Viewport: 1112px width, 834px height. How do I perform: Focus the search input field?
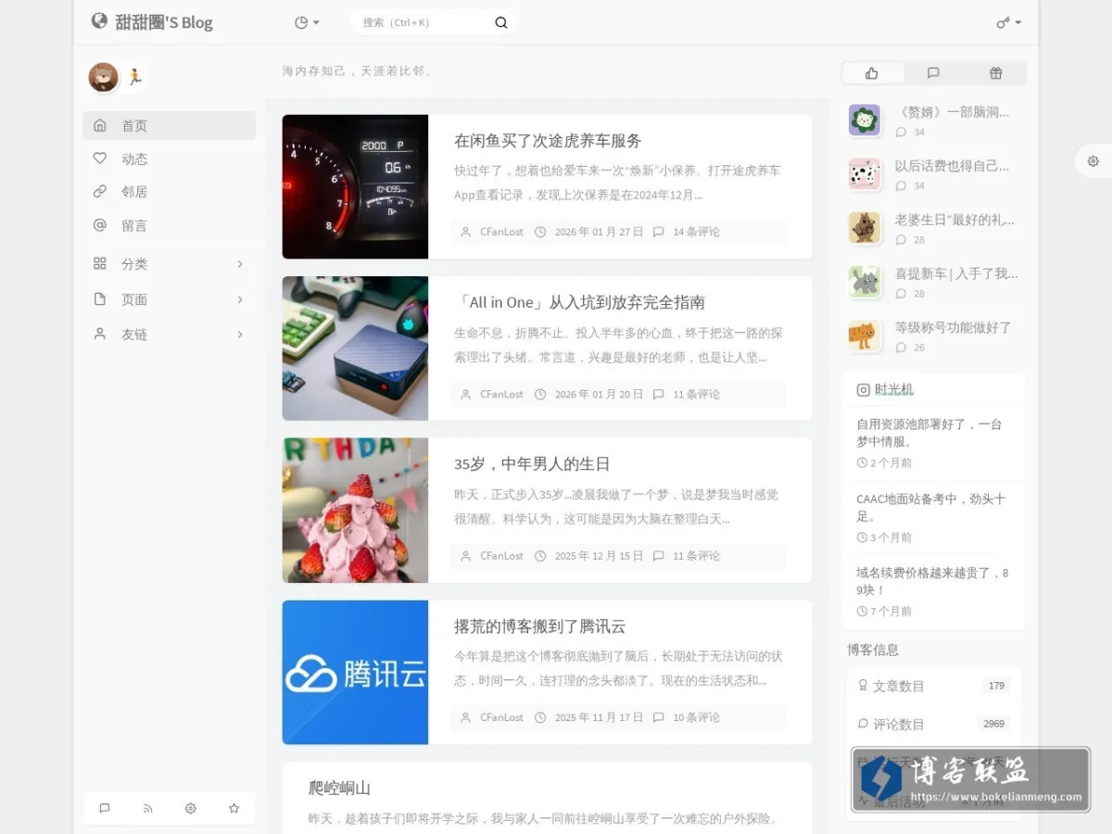(422, 22)
